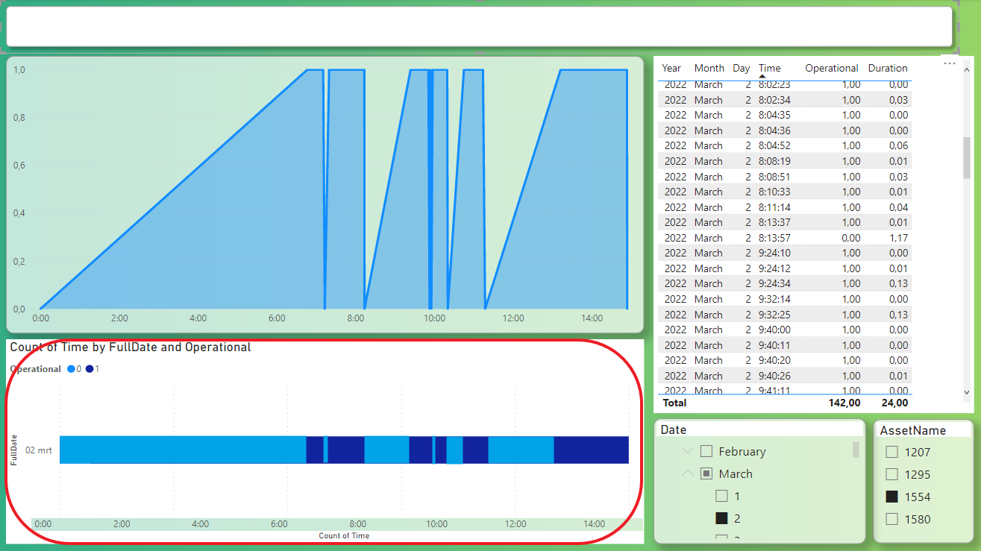Image resolution: width=981 pixels, height=551 pixels.
Task: Select asset 1580 checkbox
Action: 891,519
